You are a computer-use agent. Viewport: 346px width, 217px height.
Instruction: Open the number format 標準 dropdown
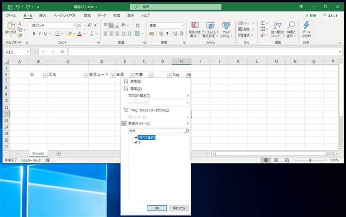(182, 25)
